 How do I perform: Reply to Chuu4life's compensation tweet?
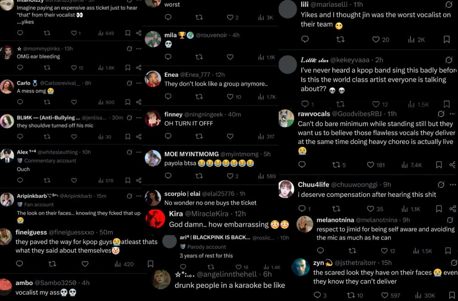click(302, 209)
